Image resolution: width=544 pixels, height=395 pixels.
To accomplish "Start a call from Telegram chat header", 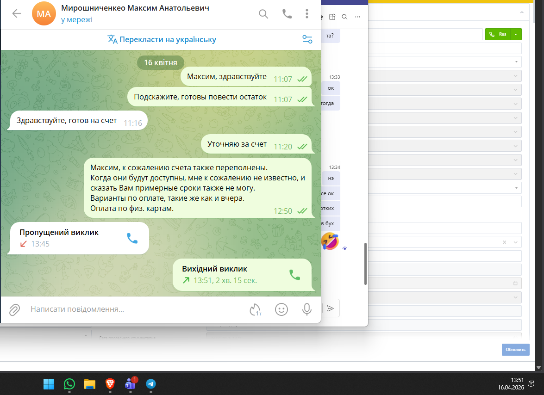I will pyautogui.click(x=287, y=14).
